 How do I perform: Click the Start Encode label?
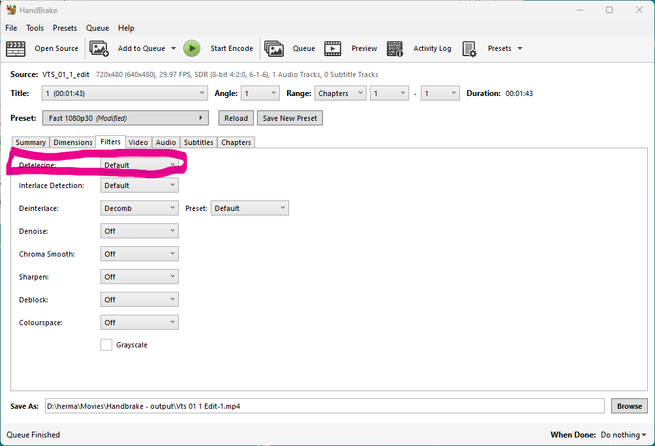pos(232,48)
